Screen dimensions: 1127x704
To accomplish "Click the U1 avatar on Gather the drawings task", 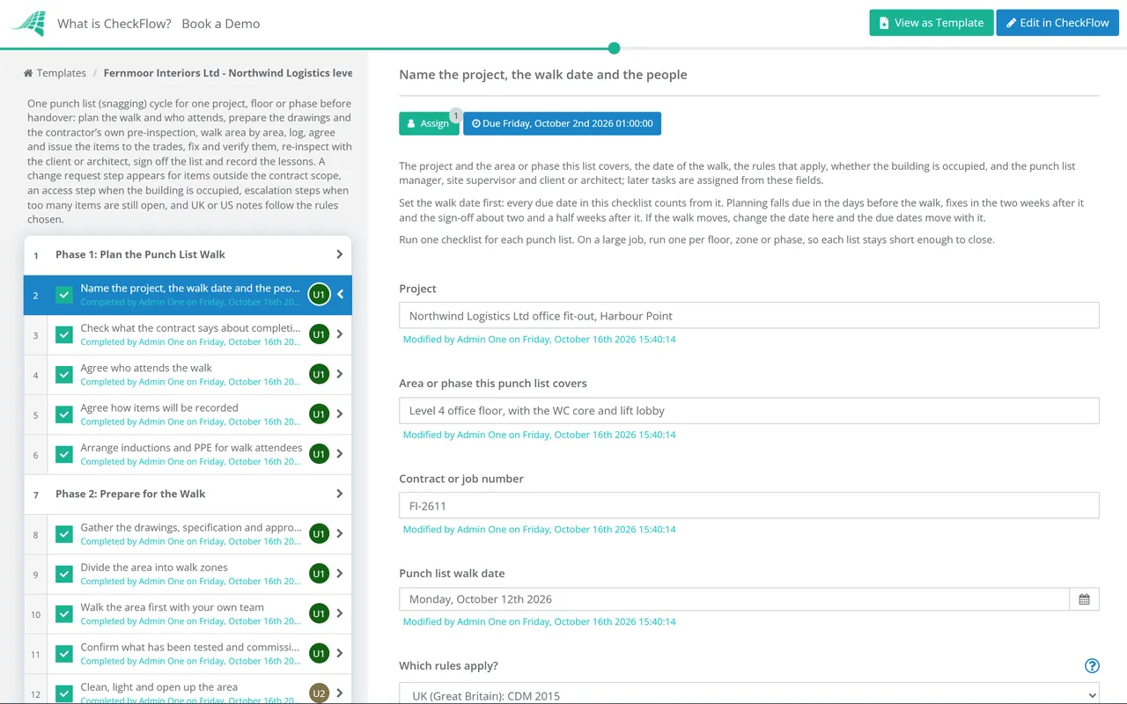I will pos(319,533).
